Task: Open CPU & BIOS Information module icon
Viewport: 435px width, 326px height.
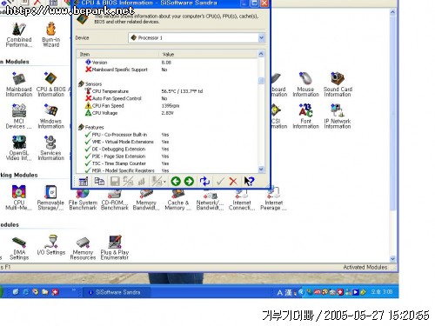Action: point(51,84)
